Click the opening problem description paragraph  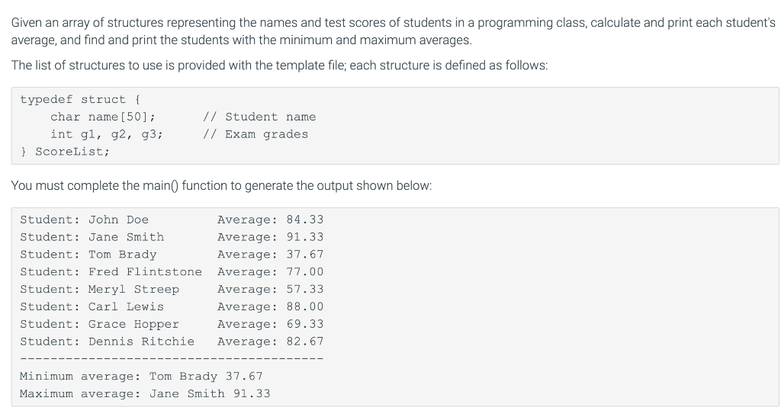pyautogui.click(x=394, y=31)
